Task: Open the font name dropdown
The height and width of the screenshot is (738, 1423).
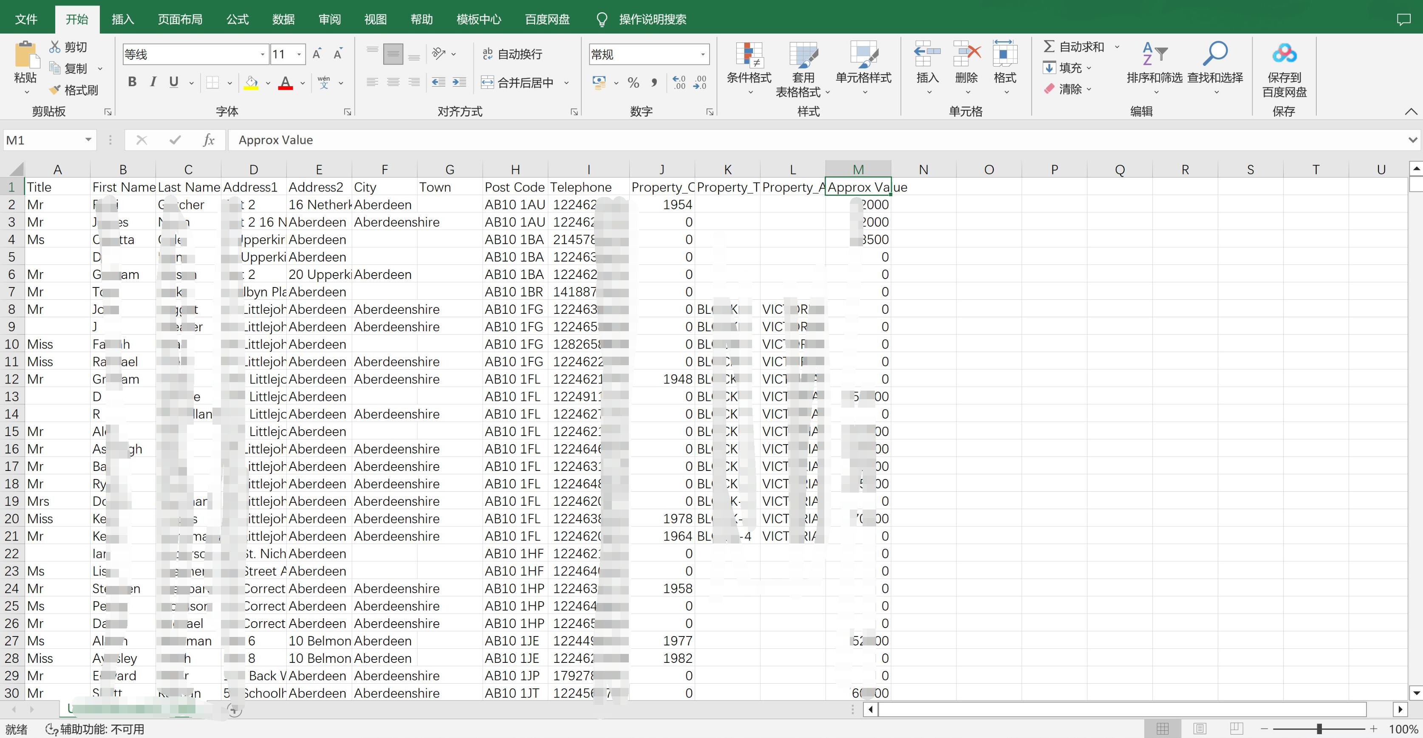Action: (263, 54)
